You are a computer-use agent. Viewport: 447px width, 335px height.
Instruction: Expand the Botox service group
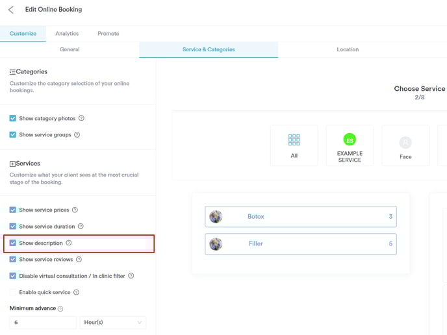click(300, 216)
